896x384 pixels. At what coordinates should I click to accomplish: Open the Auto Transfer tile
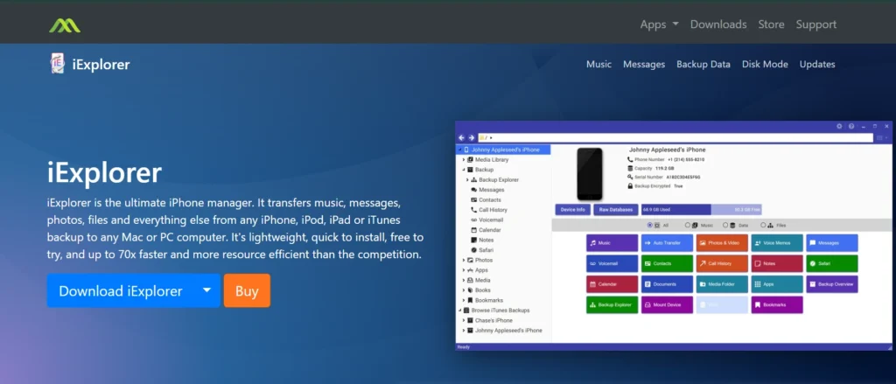tap(667, 243)
